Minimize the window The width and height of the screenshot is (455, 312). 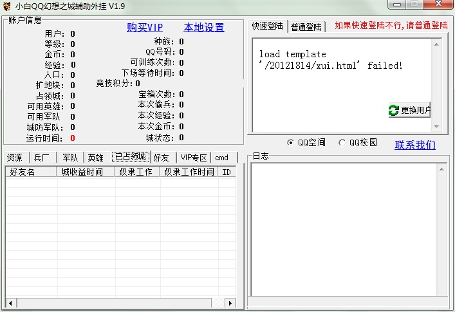[397, 5]
